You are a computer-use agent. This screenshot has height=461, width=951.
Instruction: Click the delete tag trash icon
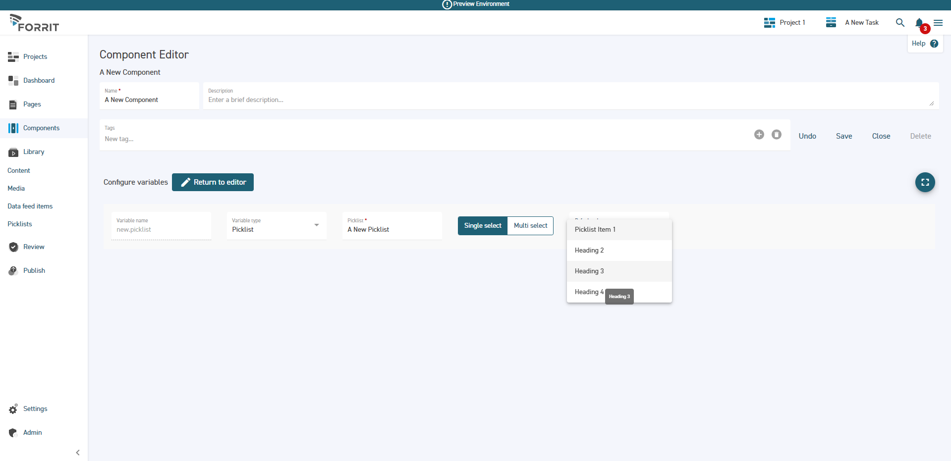click(x=776, y=135)
